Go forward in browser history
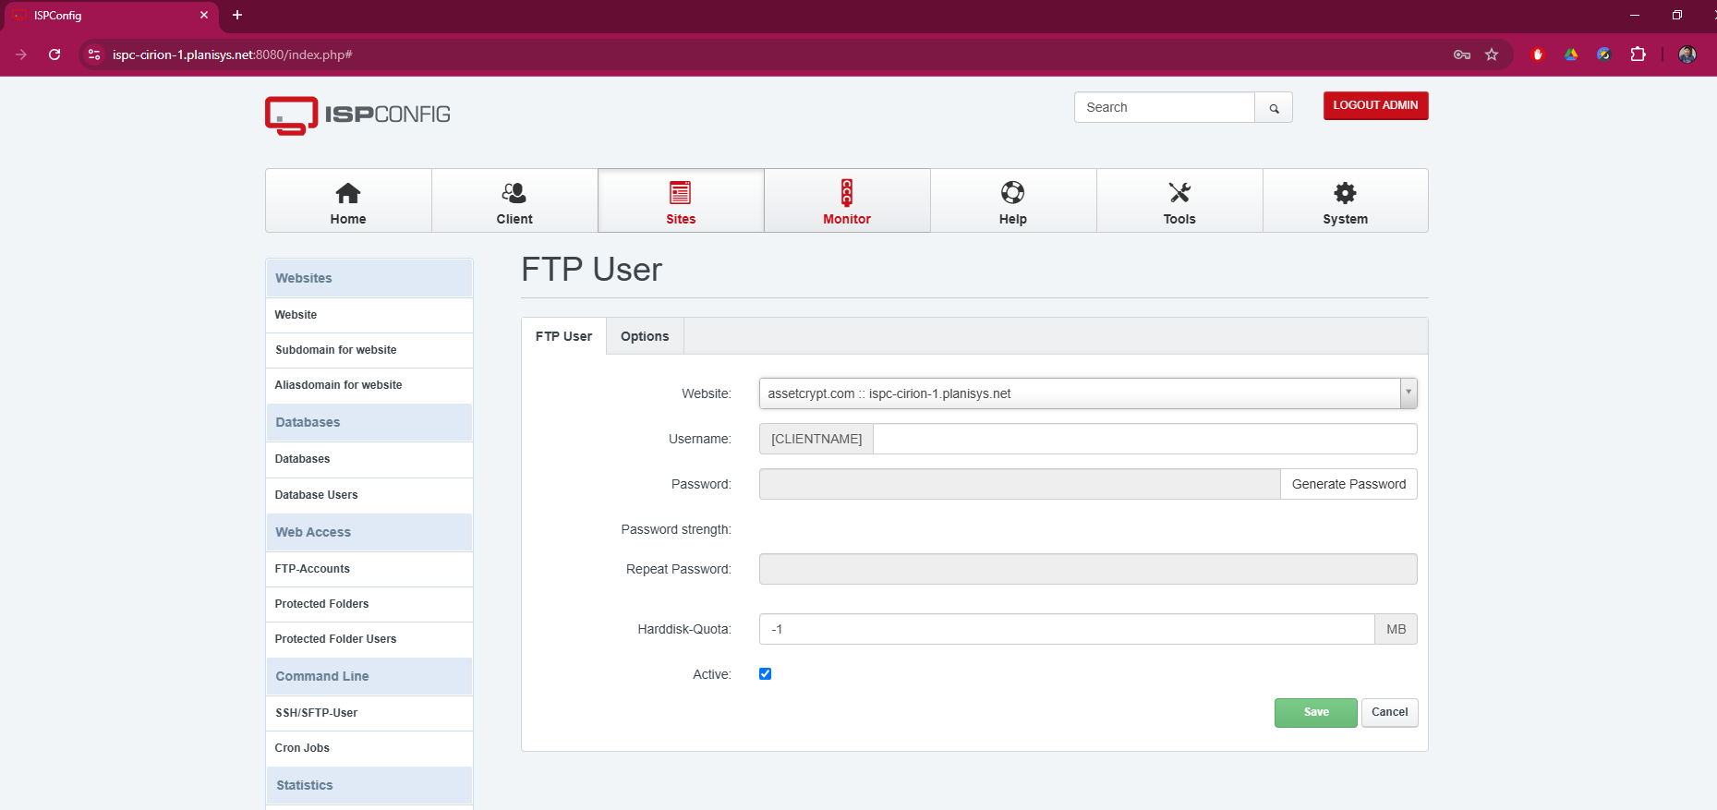Viewport: 1717px width, 810px height. [x=21, y=54]
